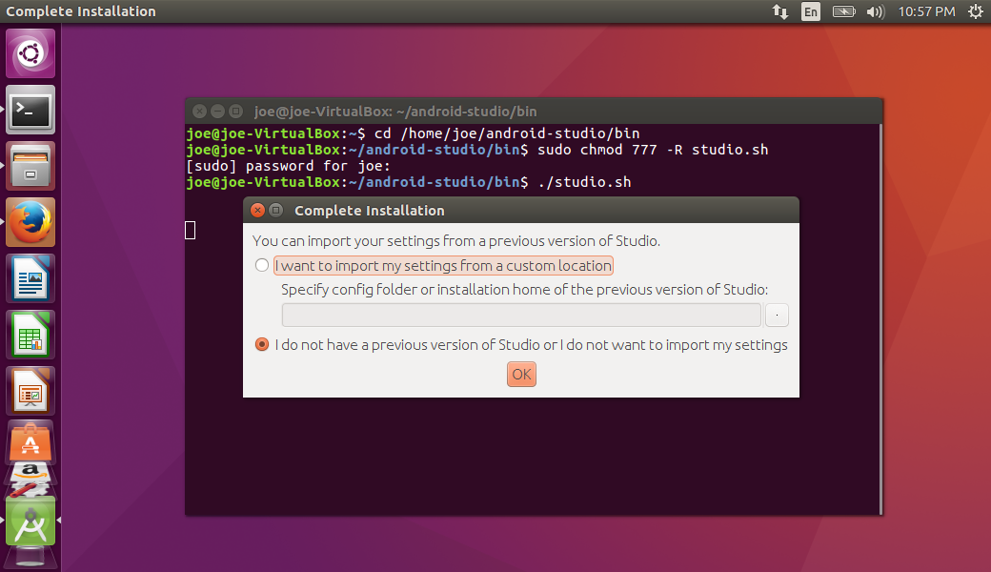Open the system power gear menu
The height and width of the screenshot is (572, 991).
coord(976,11)
